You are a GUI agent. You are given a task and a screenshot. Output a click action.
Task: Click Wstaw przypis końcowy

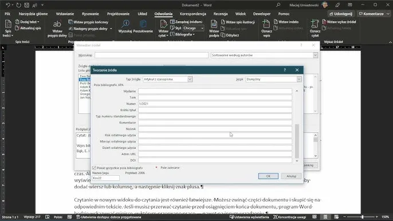[x=88, y=22]
